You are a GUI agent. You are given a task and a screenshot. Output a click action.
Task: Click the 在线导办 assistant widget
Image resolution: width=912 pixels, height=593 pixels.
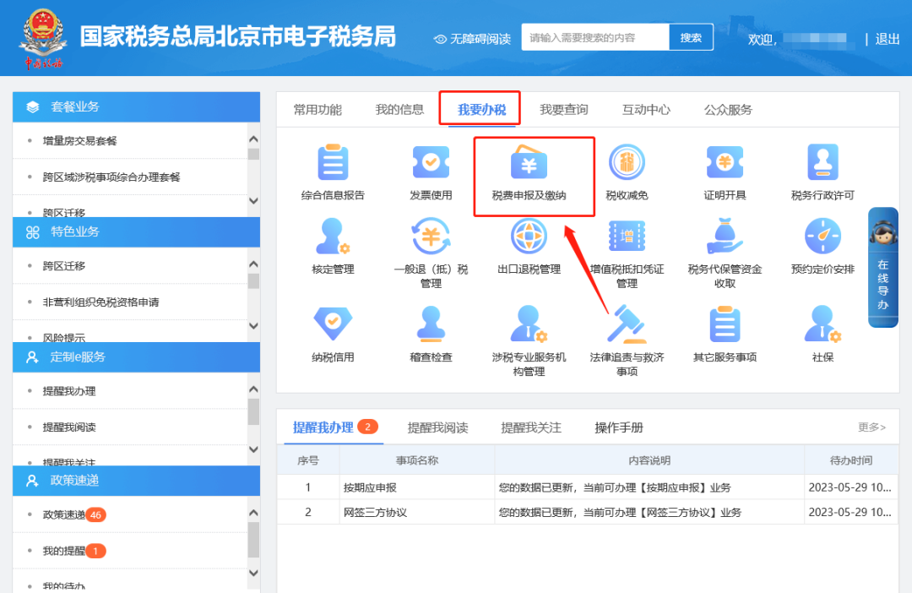883,267
